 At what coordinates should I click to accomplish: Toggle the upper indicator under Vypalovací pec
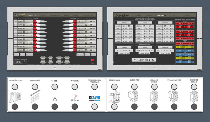(x=174, y=86)
